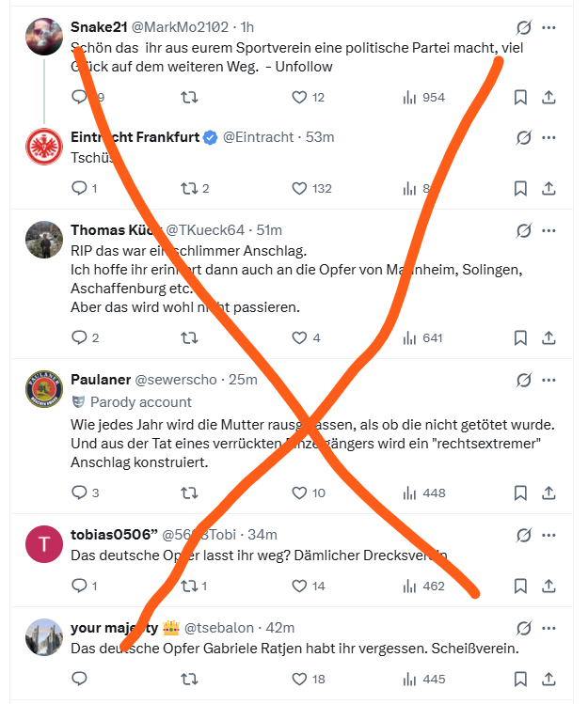
Task: Click Paulaner's profile avatar
Action: coord(44,388)
